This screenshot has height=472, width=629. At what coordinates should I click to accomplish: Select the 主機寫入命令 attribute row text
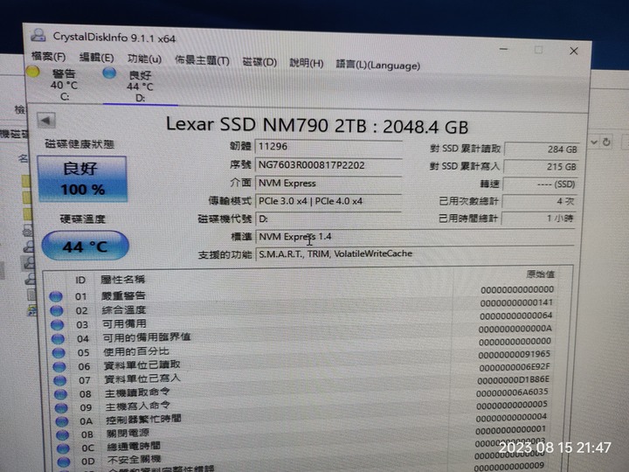tap(138, 406)
